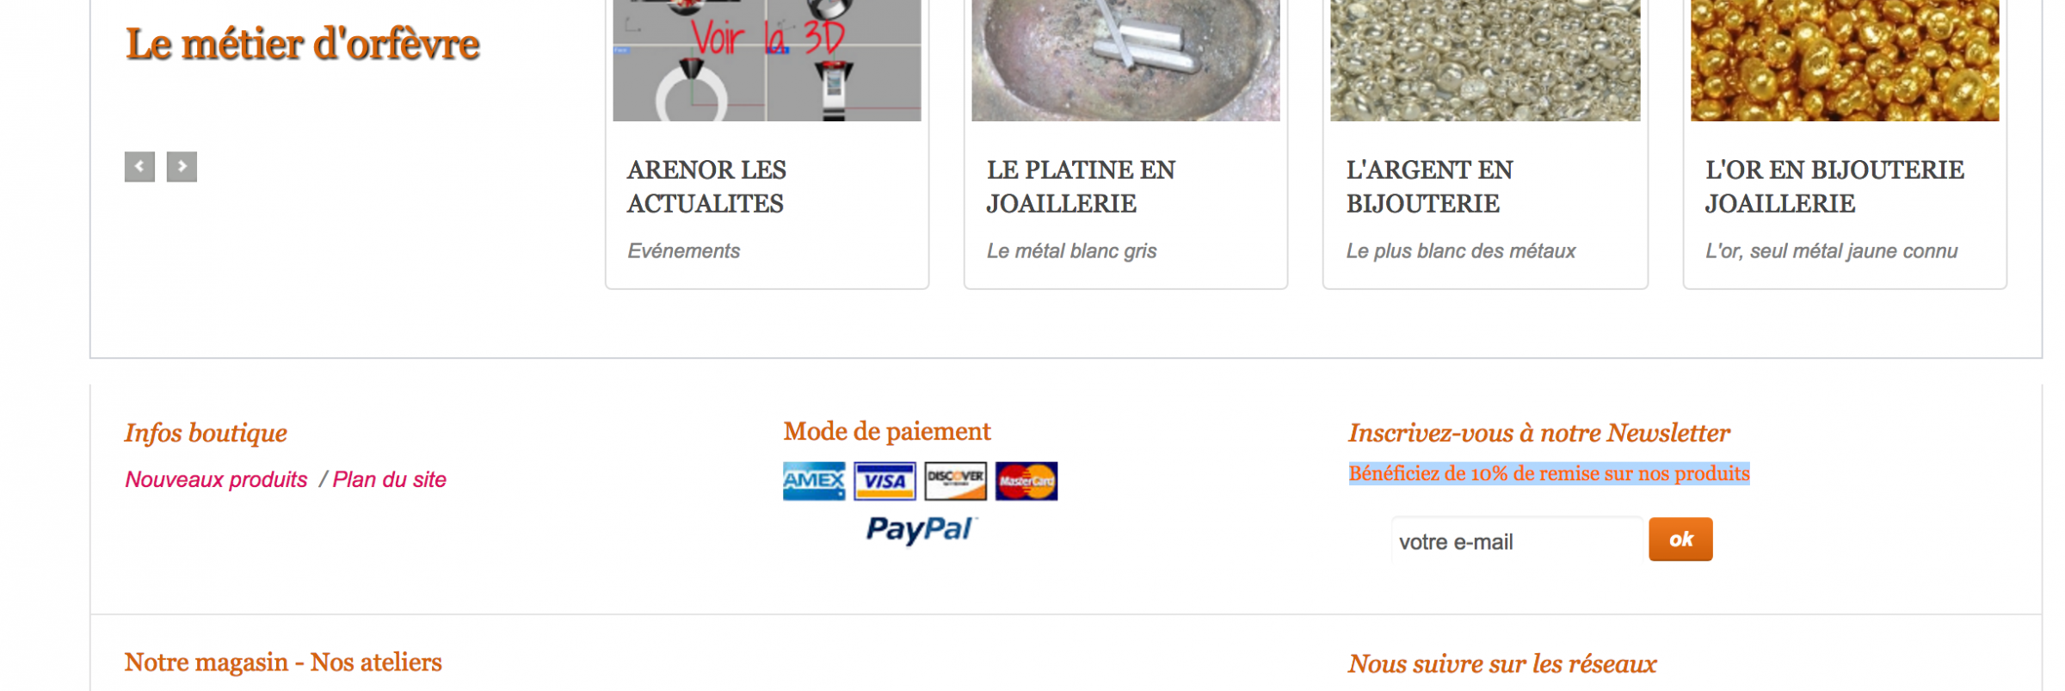The height and width of the screenshot is (691, 2065).
Task: Open the gold nuggets image
Action: [1845, 60]
